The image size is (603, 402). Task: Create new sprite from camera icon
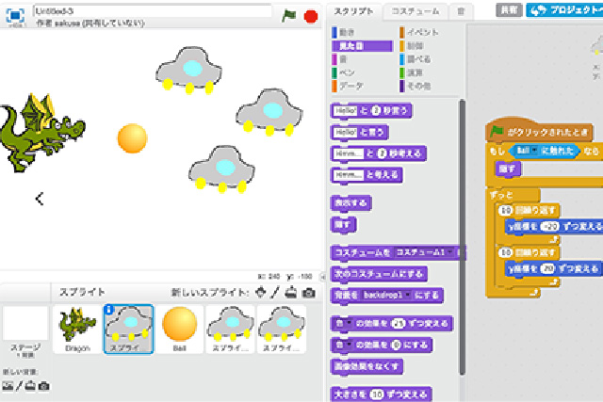coord(308,293)
